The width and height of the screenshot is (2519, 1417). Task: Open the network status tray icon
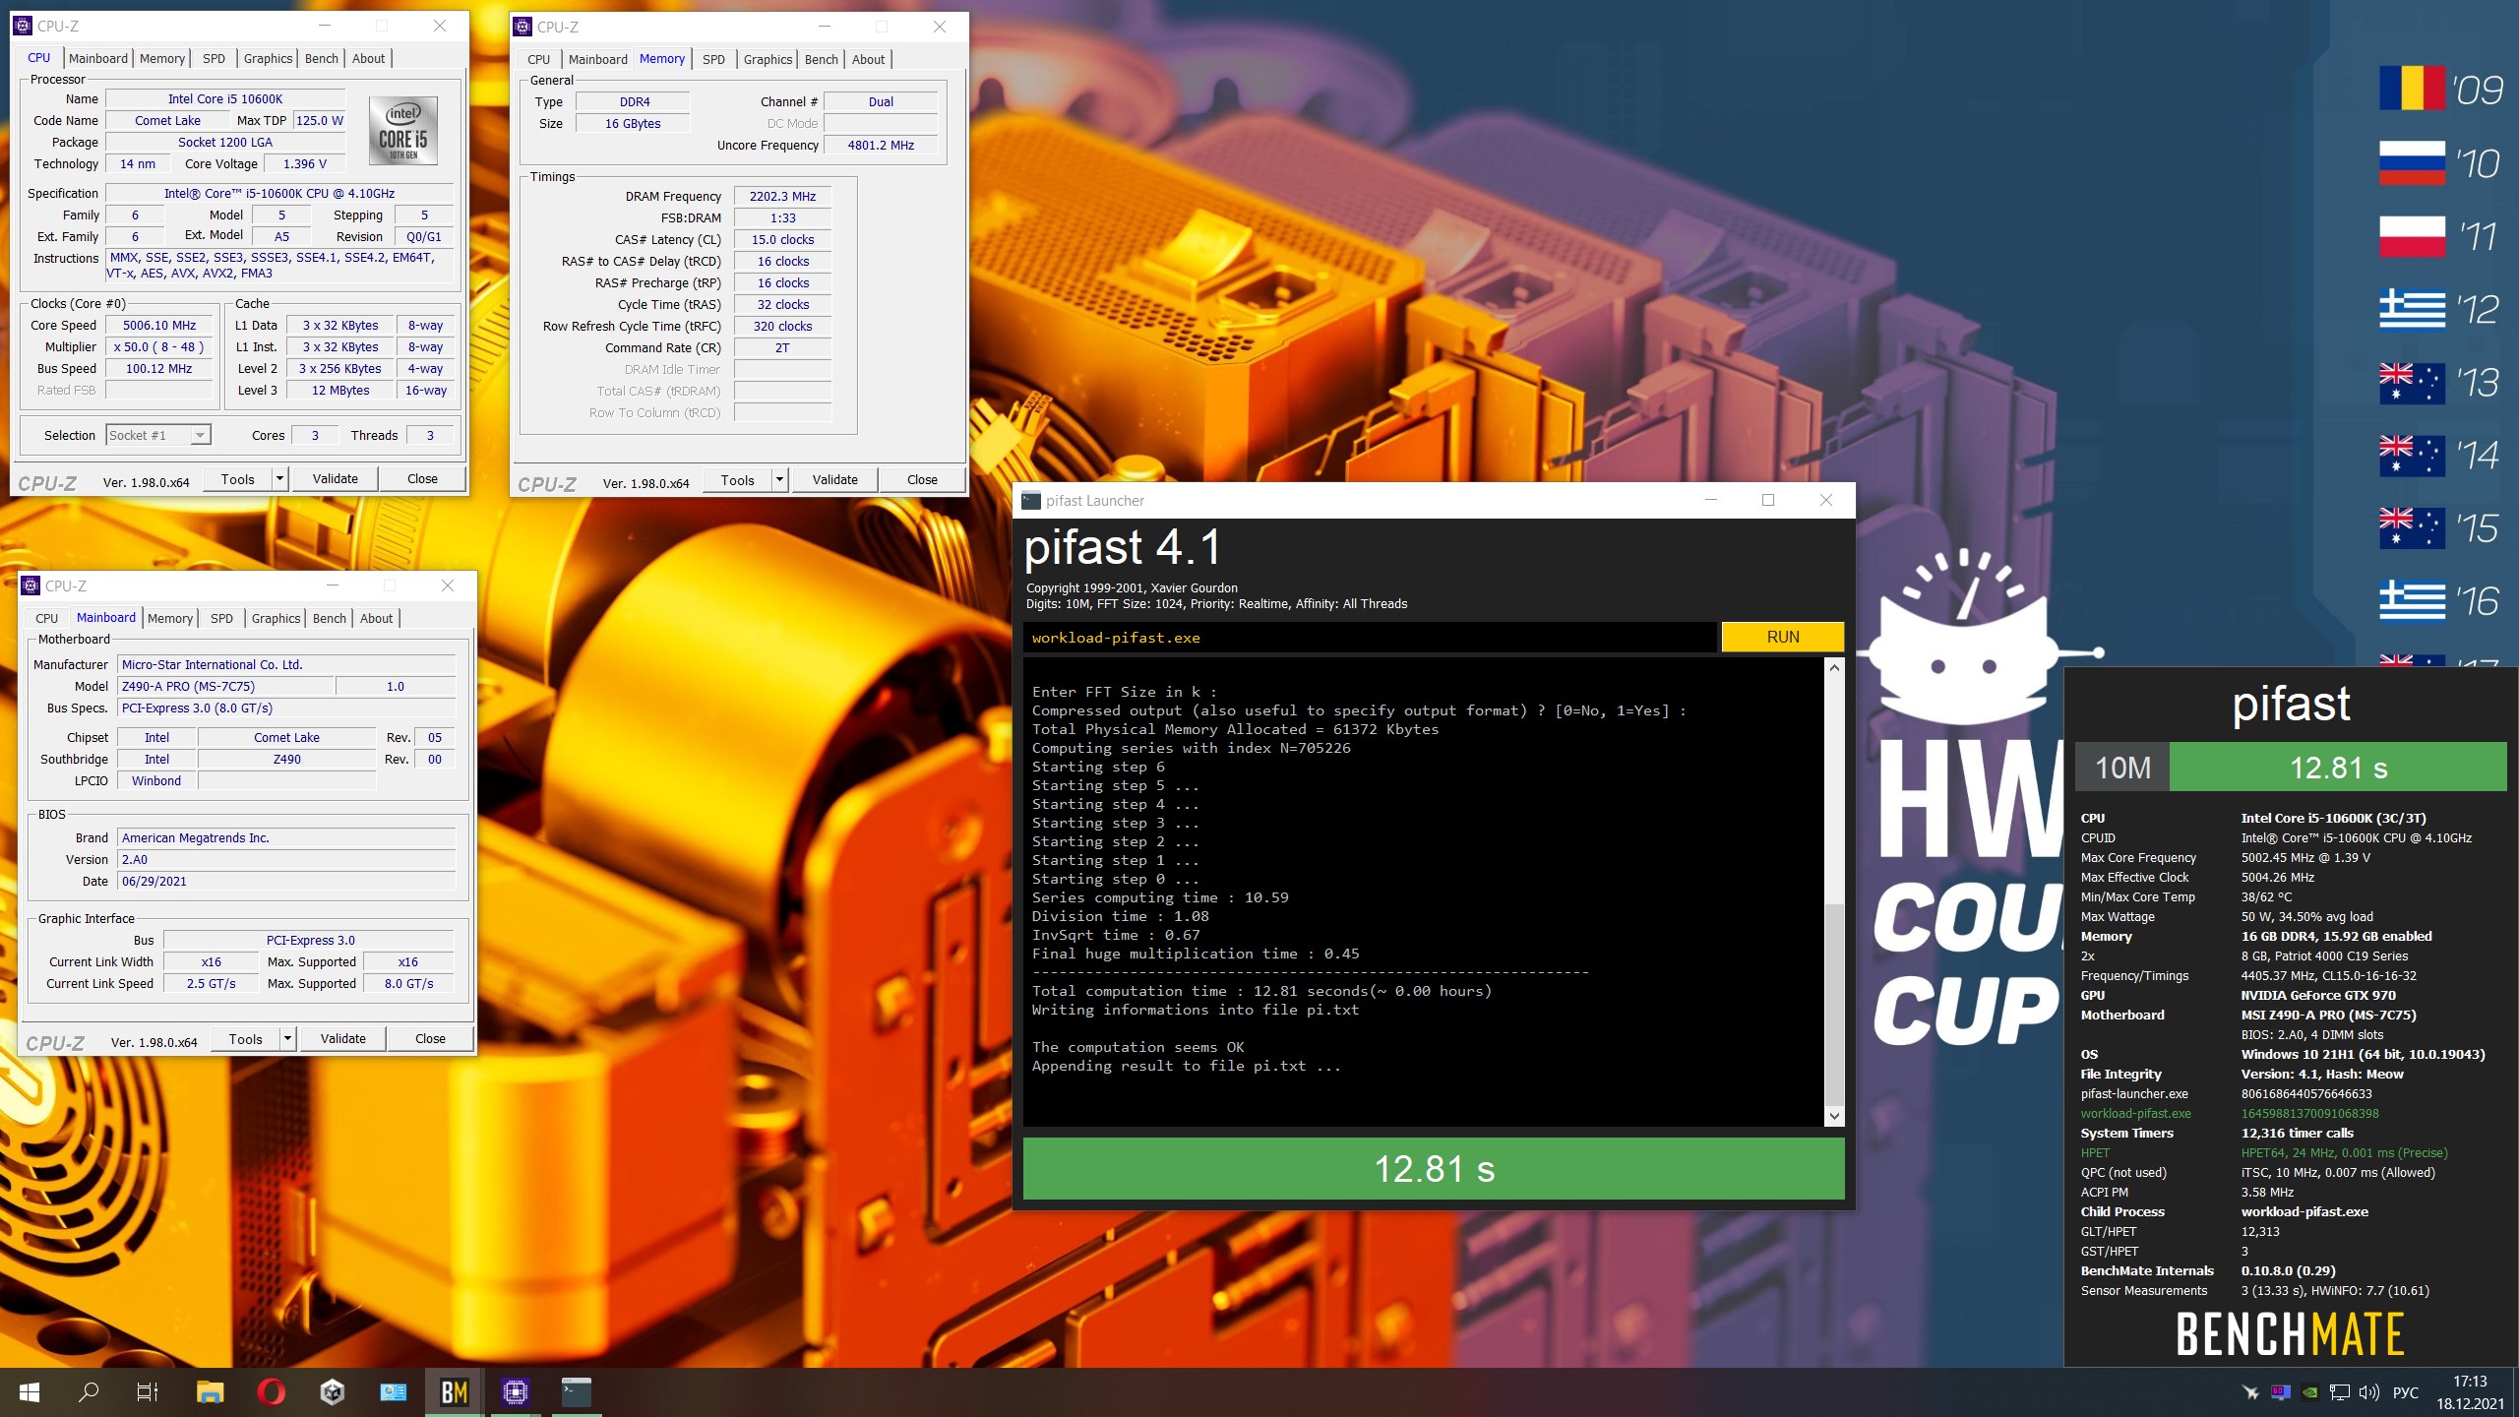[x=2340, y=1392]
